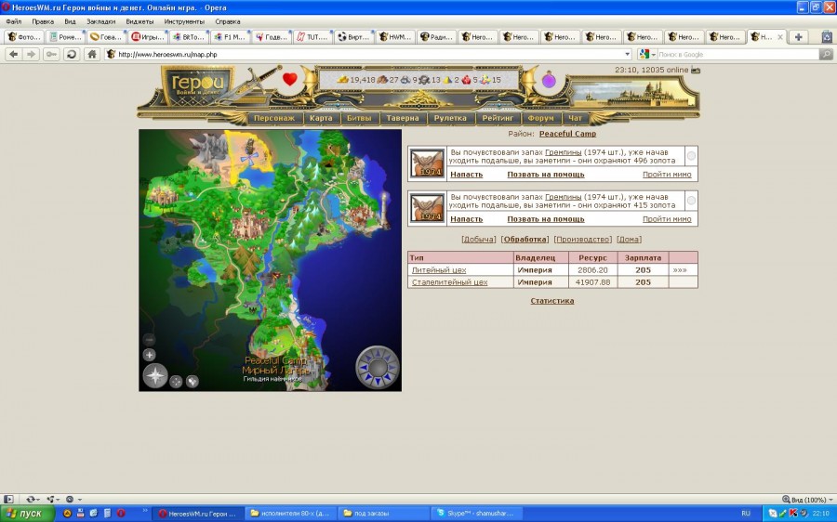Click the red heart health icon

pyautogui.click(x=289, y=79)
